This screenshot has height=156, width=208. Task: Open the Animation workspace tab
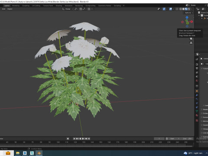point(68,6)
